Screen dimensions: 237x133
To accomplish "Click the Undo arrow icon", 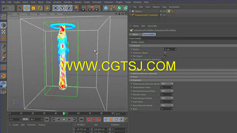I will [x=5, y=8].
